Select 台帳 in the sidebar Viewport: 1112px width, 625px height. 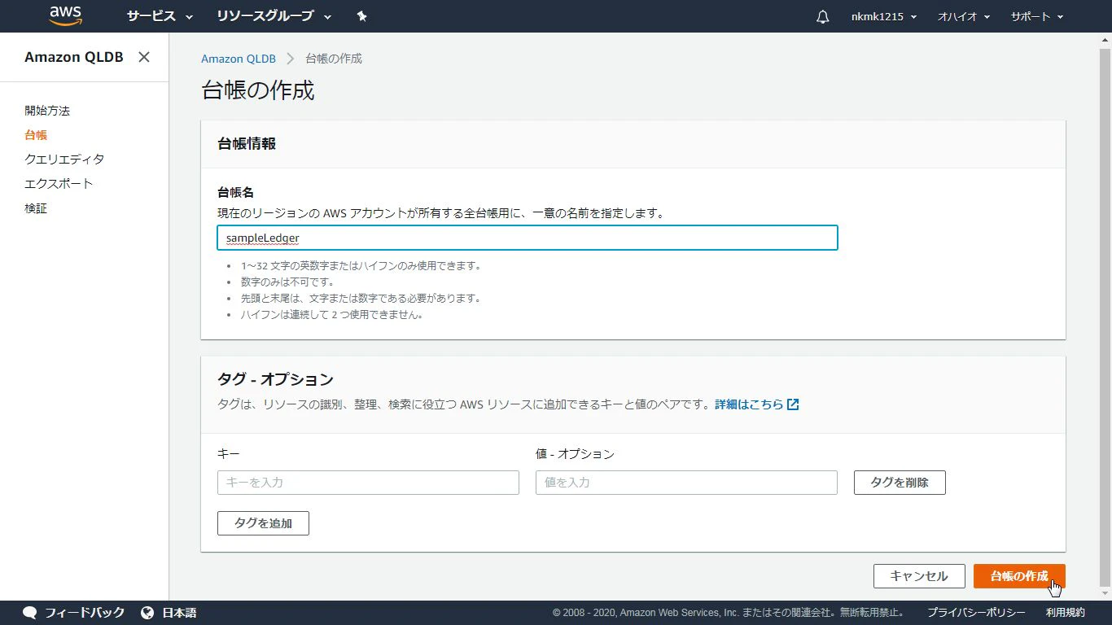tap(36, 135)
